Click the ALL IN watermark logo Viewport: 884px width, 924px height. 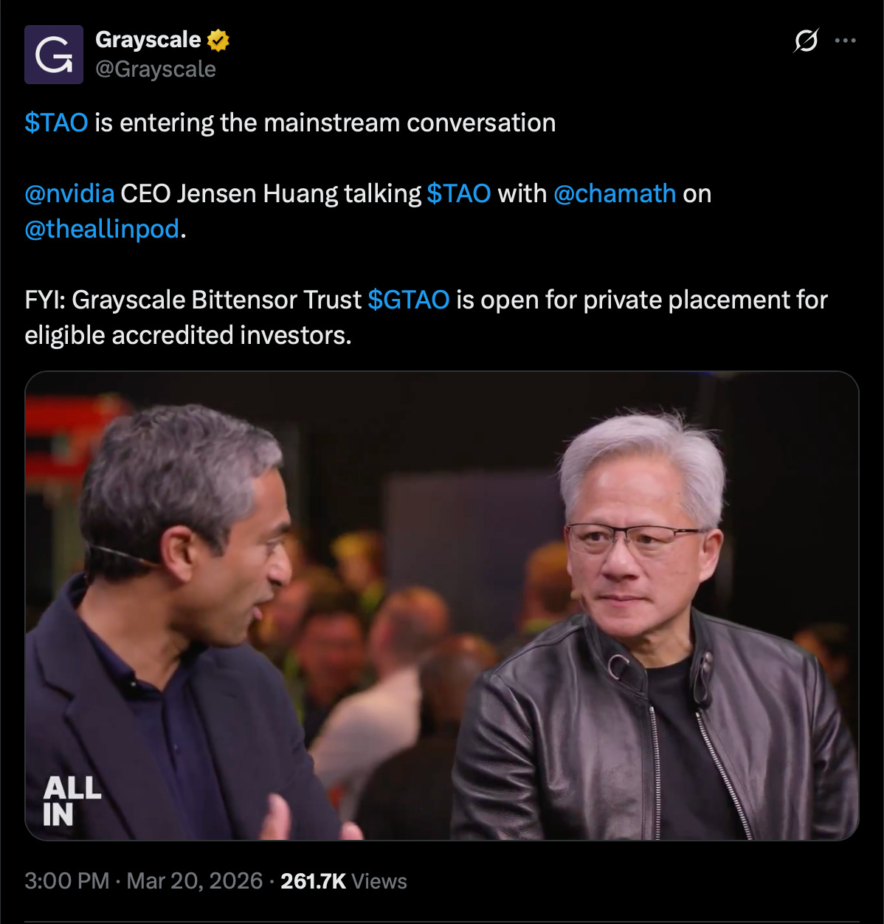72,801
